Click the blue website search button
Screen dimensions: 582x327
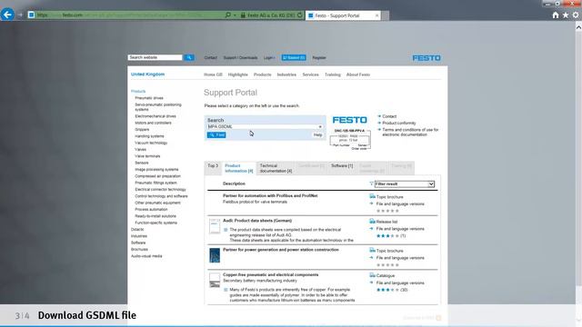click(x=189, y=57)
